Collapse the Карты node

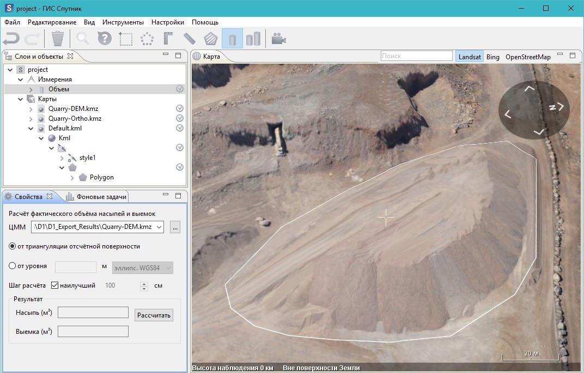21,99
